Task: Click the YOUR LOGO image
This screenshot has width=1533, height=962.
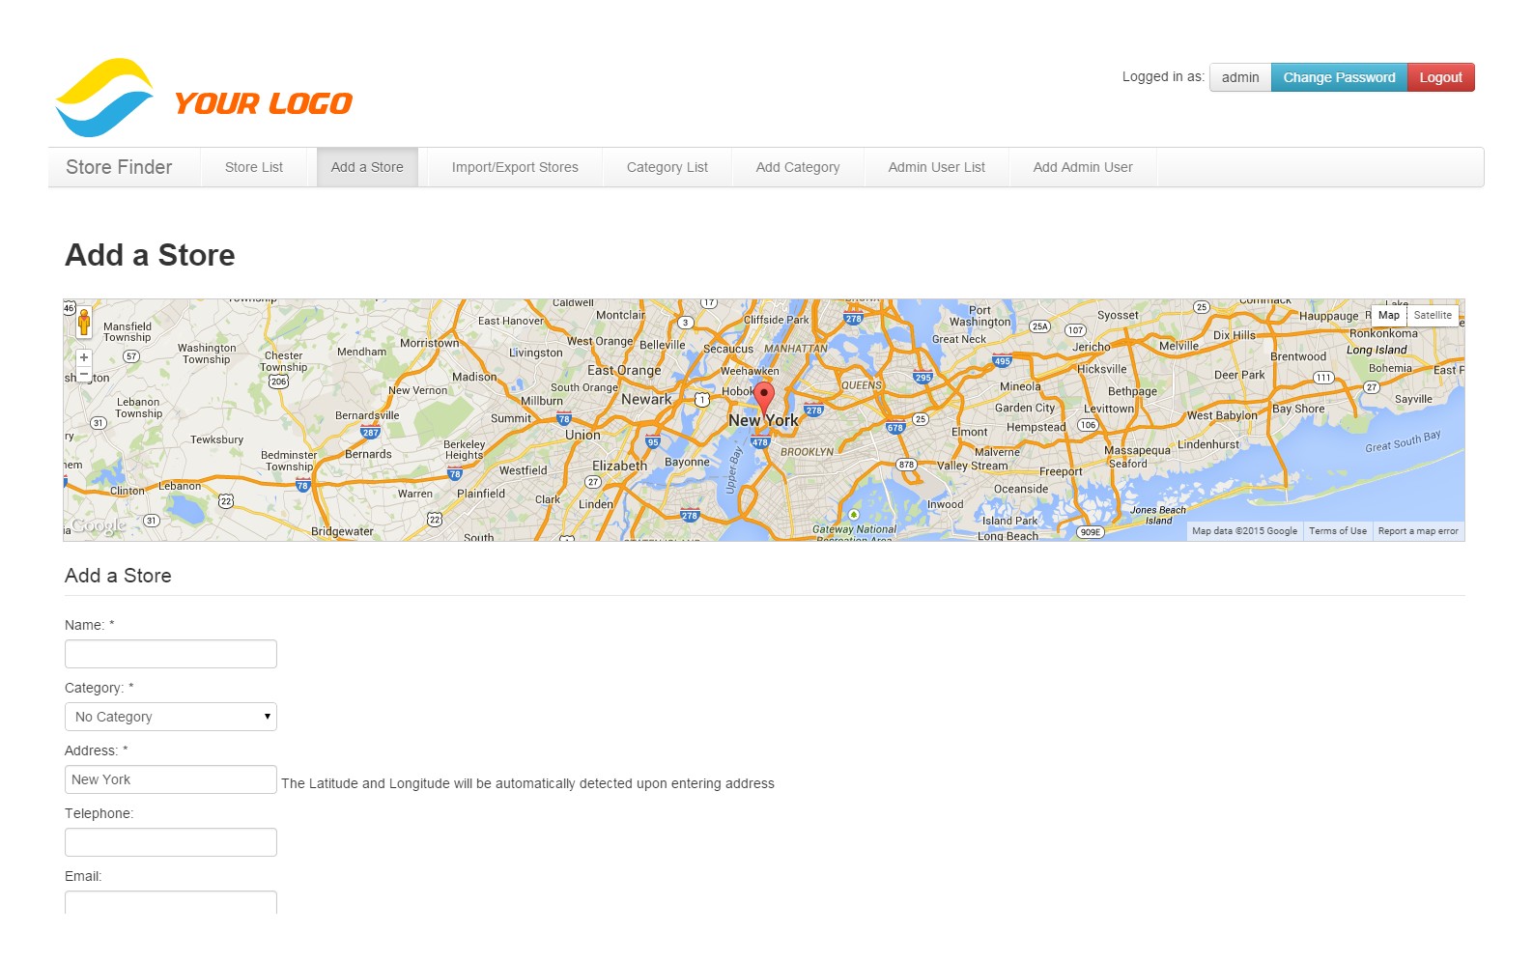Action: point(204,98)
